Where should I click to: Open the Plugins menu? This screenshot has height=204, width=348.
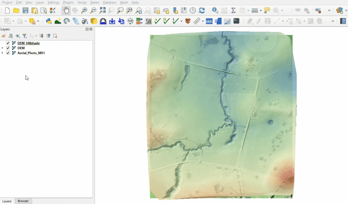click(68, 3)
